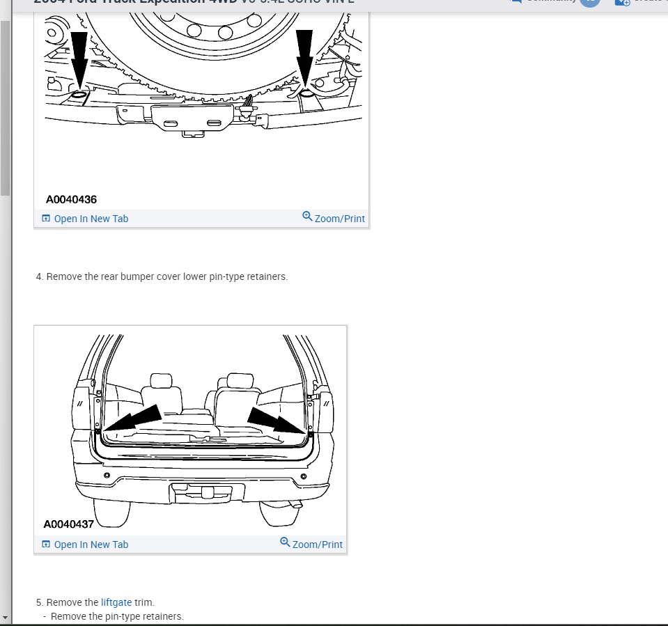Screen dimensions: 668x626
Task: Click Zoom/Print for diagram A0040436
Action: click(x=334, y=218)
